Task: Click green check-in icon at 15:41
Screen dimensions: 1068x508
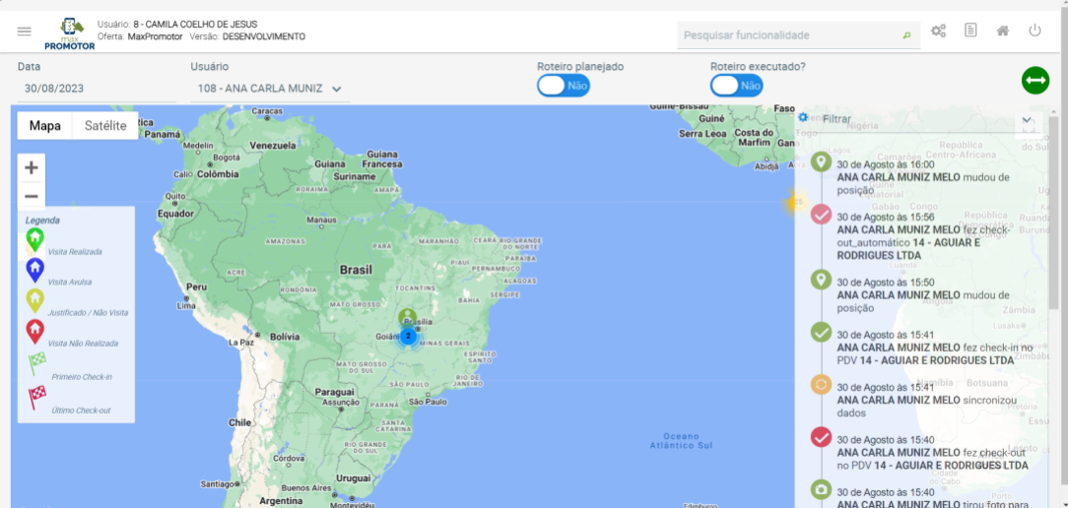Action: click(x=821, y=333)
